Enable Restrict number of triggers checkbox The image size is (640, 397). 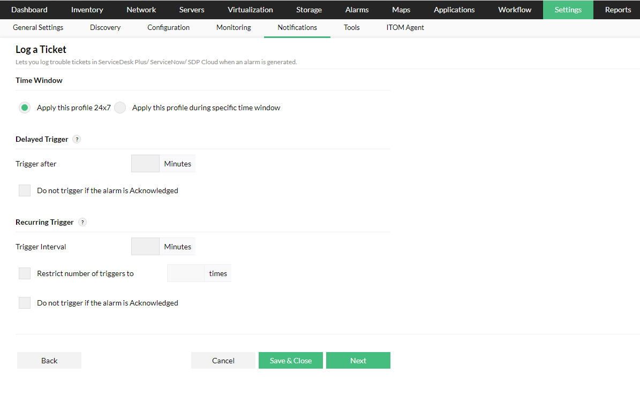coord(25,273)
